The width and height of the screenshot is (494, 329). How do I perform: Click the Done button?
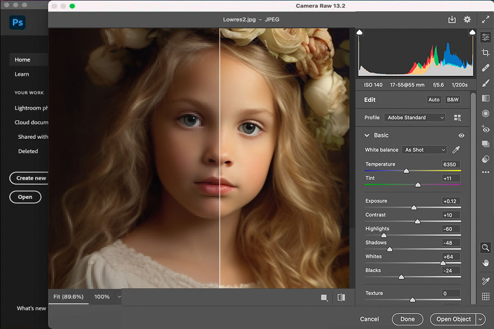(408, 319)
